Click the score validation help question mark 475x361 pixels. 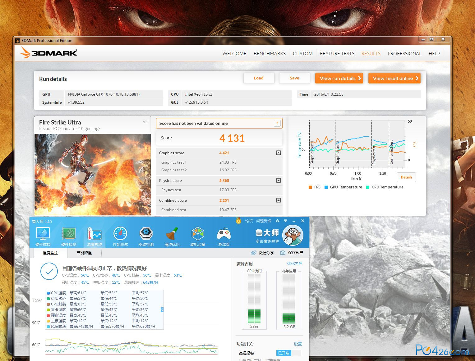tap(277, 123)
